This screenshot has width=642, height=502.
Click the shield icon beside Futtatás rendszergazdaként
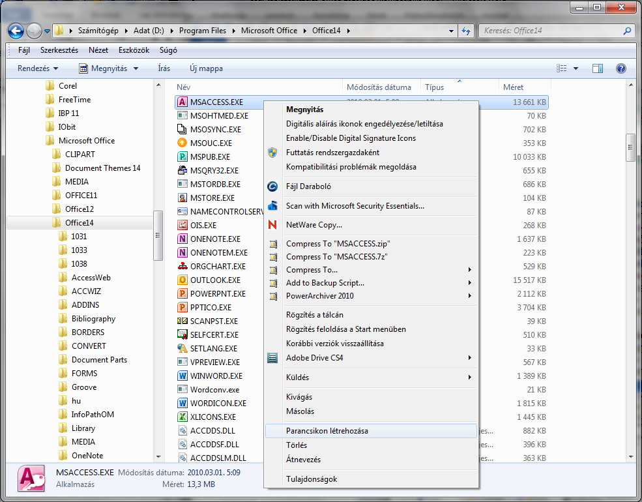click(x=272, y=153)
